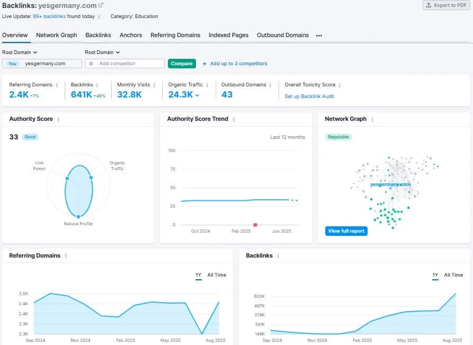Click the 99+ backlinks link

coord(49,16)
